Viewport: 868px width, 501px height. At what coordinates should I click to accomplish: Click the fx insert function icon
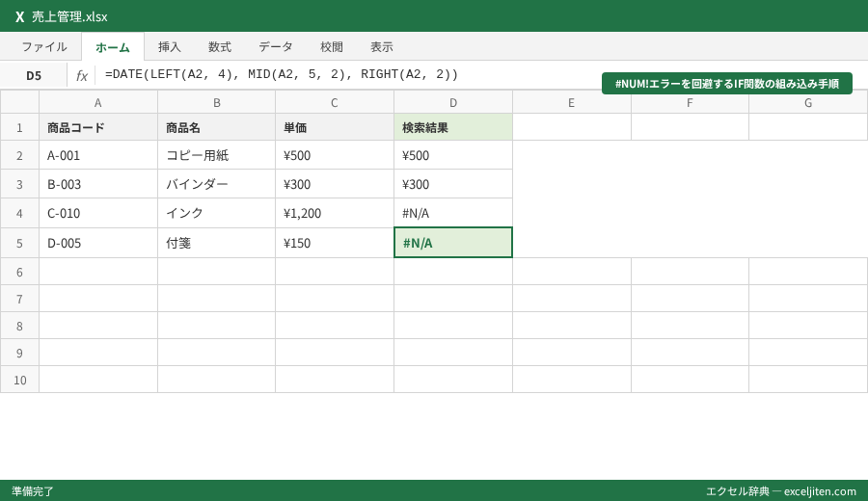82,76
